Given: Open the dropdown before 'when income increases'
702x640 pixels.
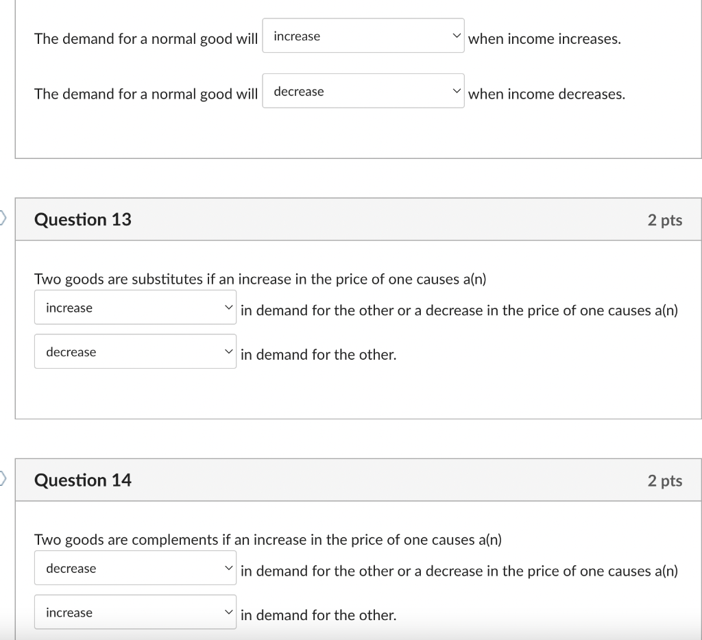Looking at the screenshot, I should pos(363,36).
